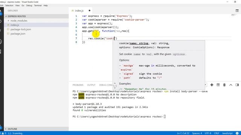
Task: Click 'found 0 vulnerabilities' terminal line
Action: coord(89,110)
